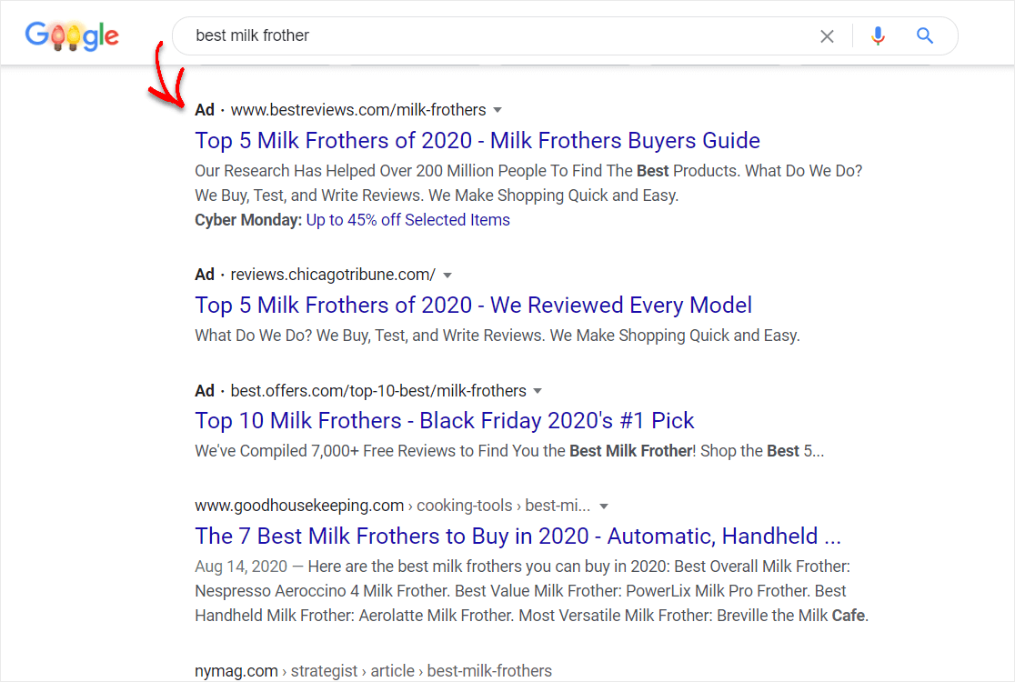The height and width of the screenshot is (682, 1015).
Task: Open 'The 7 Best Milk Frothers to Buy in 2020' result
Action: (x=518, y=536)
